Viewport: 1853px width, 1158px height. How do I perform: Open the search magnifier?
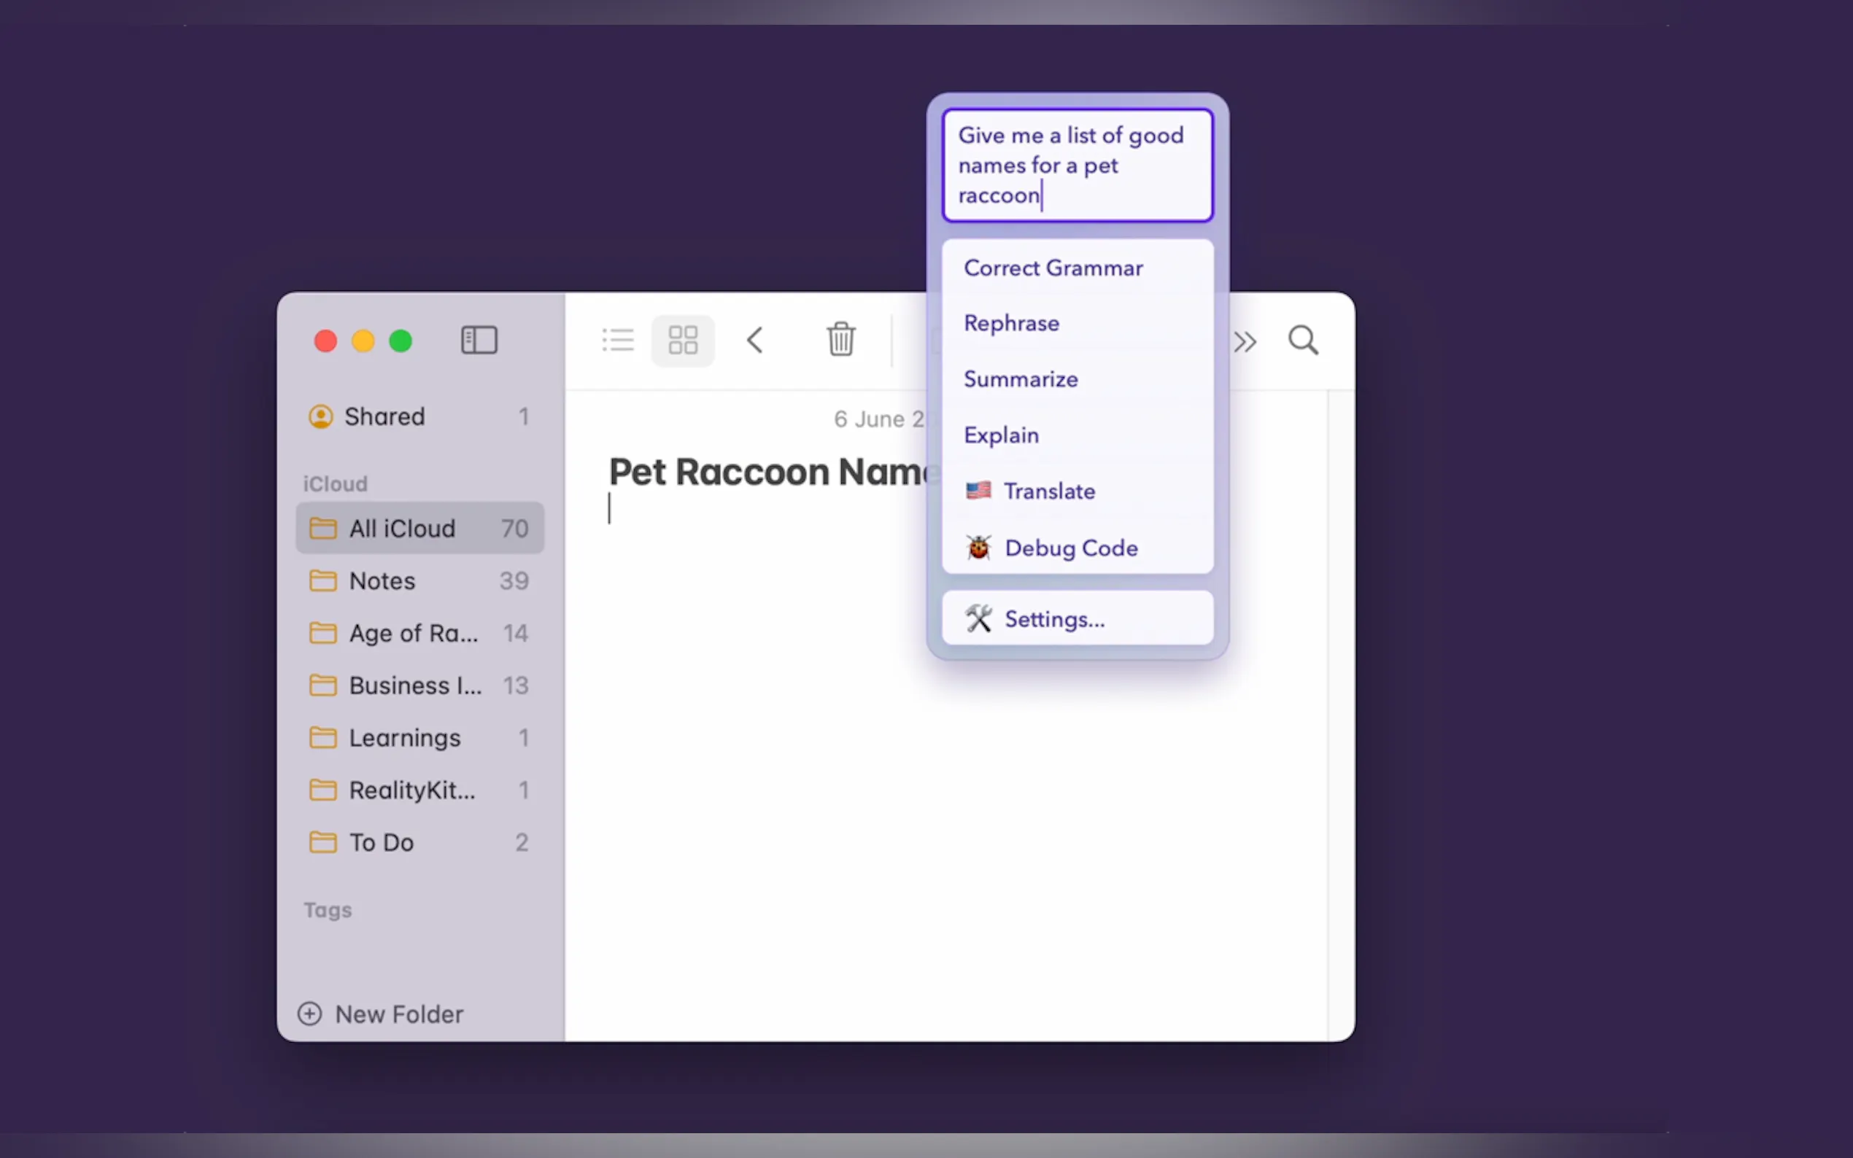click(1303, 340)
